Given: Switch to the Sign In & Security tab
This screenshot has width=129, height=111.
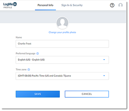Looking at the screenshot, I should pyautogui.click(x=72, y=5).
